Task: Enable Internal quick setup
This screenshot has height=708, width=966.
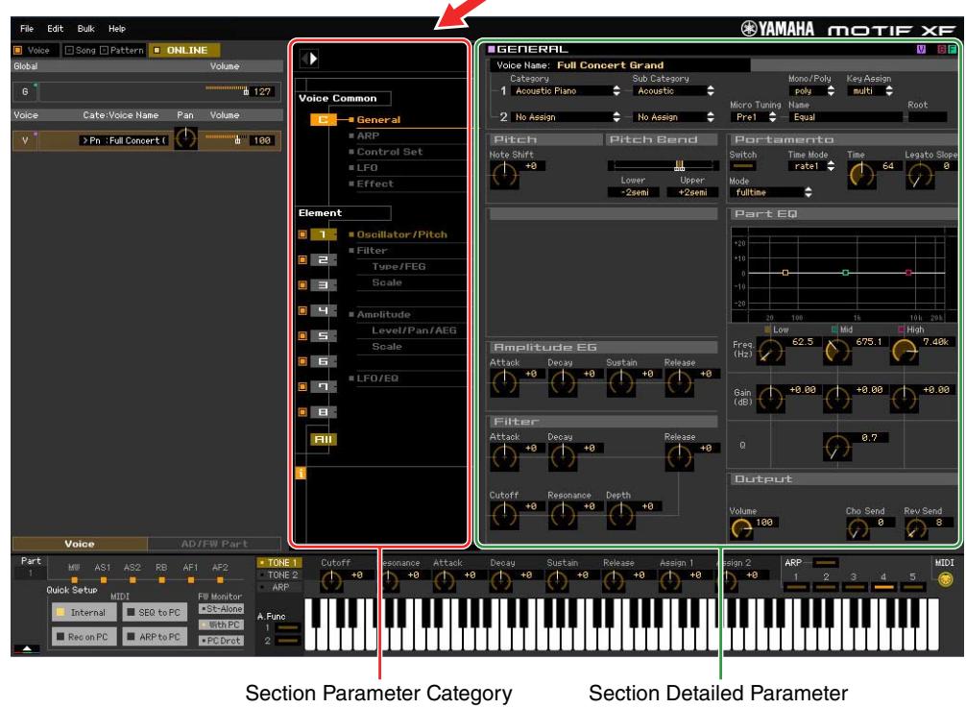Action: click(x=84, y=613)
